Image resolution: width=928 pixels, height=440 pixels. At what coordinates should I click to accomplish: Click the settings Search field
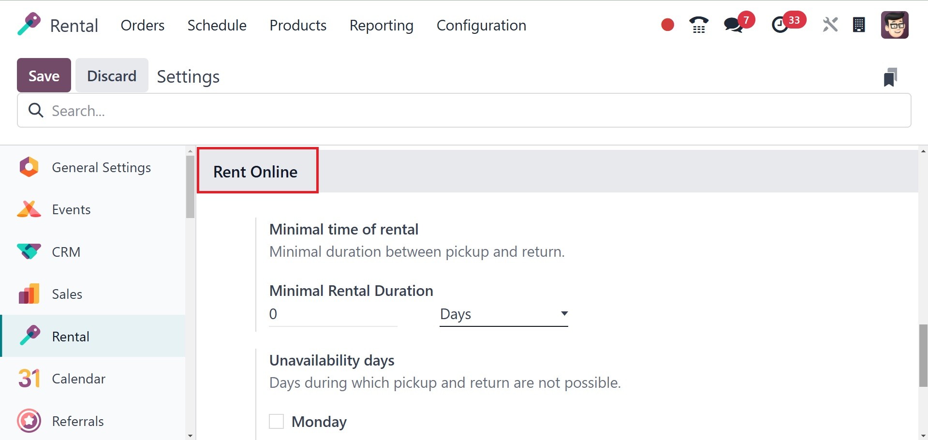[464, 111]
